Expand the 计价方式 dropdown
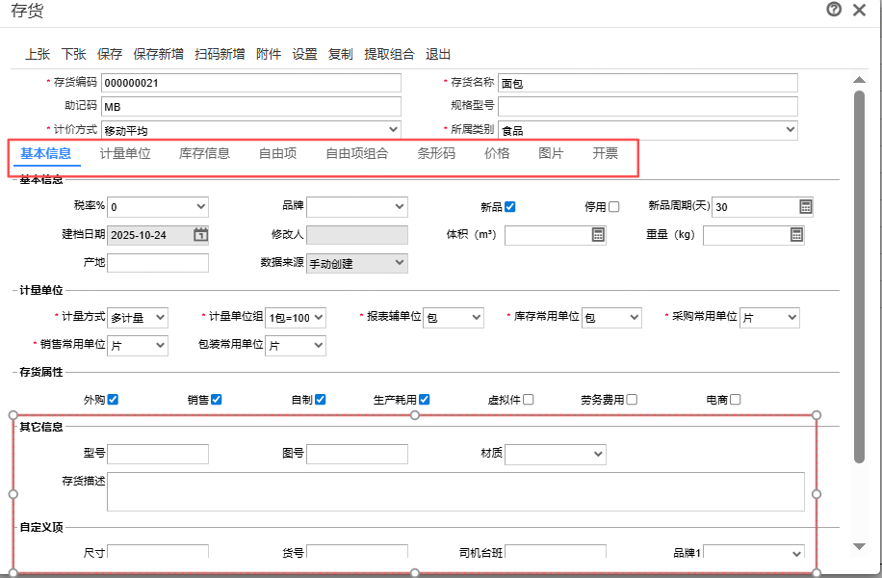Viewport: 882px width, 578px height. click(x=250, y=130)
